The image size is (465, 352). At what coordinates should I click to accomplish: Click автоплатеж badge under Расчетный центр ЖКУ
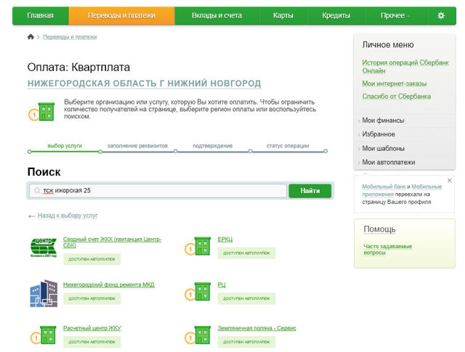click(x=92, y=342)
